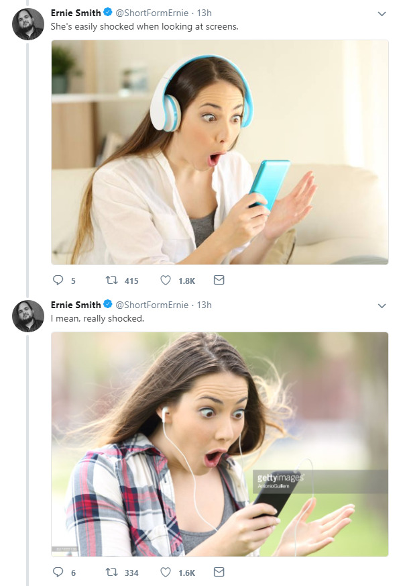Visit @ShortFormErnie handle on second tweet

coord(152,305)
